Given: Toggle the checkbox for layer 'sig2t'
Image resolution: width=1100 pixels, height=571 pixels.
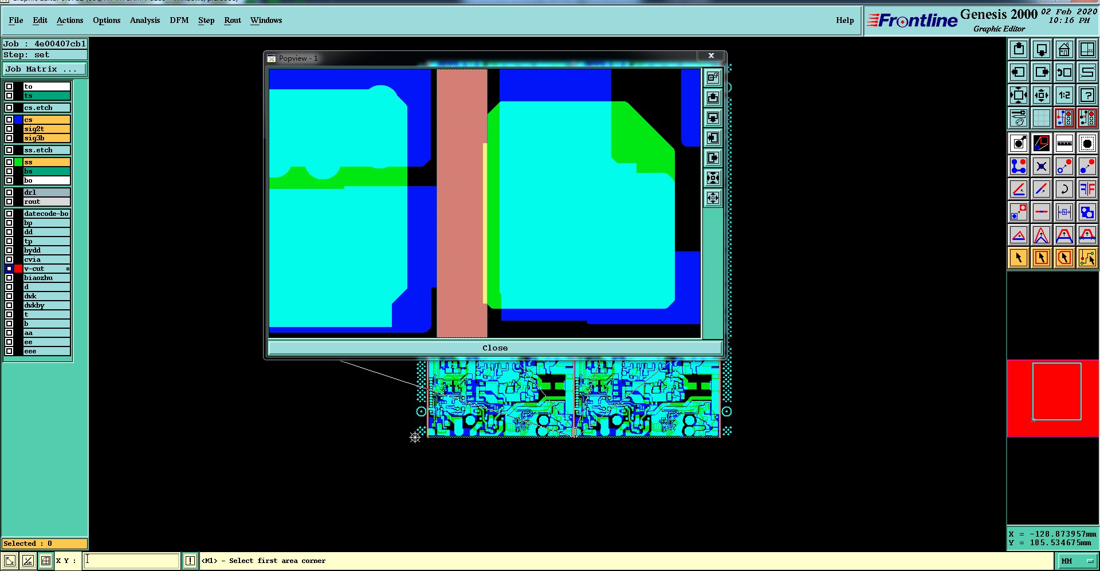Looking at the screenshot, I should (x=9, y=129).
